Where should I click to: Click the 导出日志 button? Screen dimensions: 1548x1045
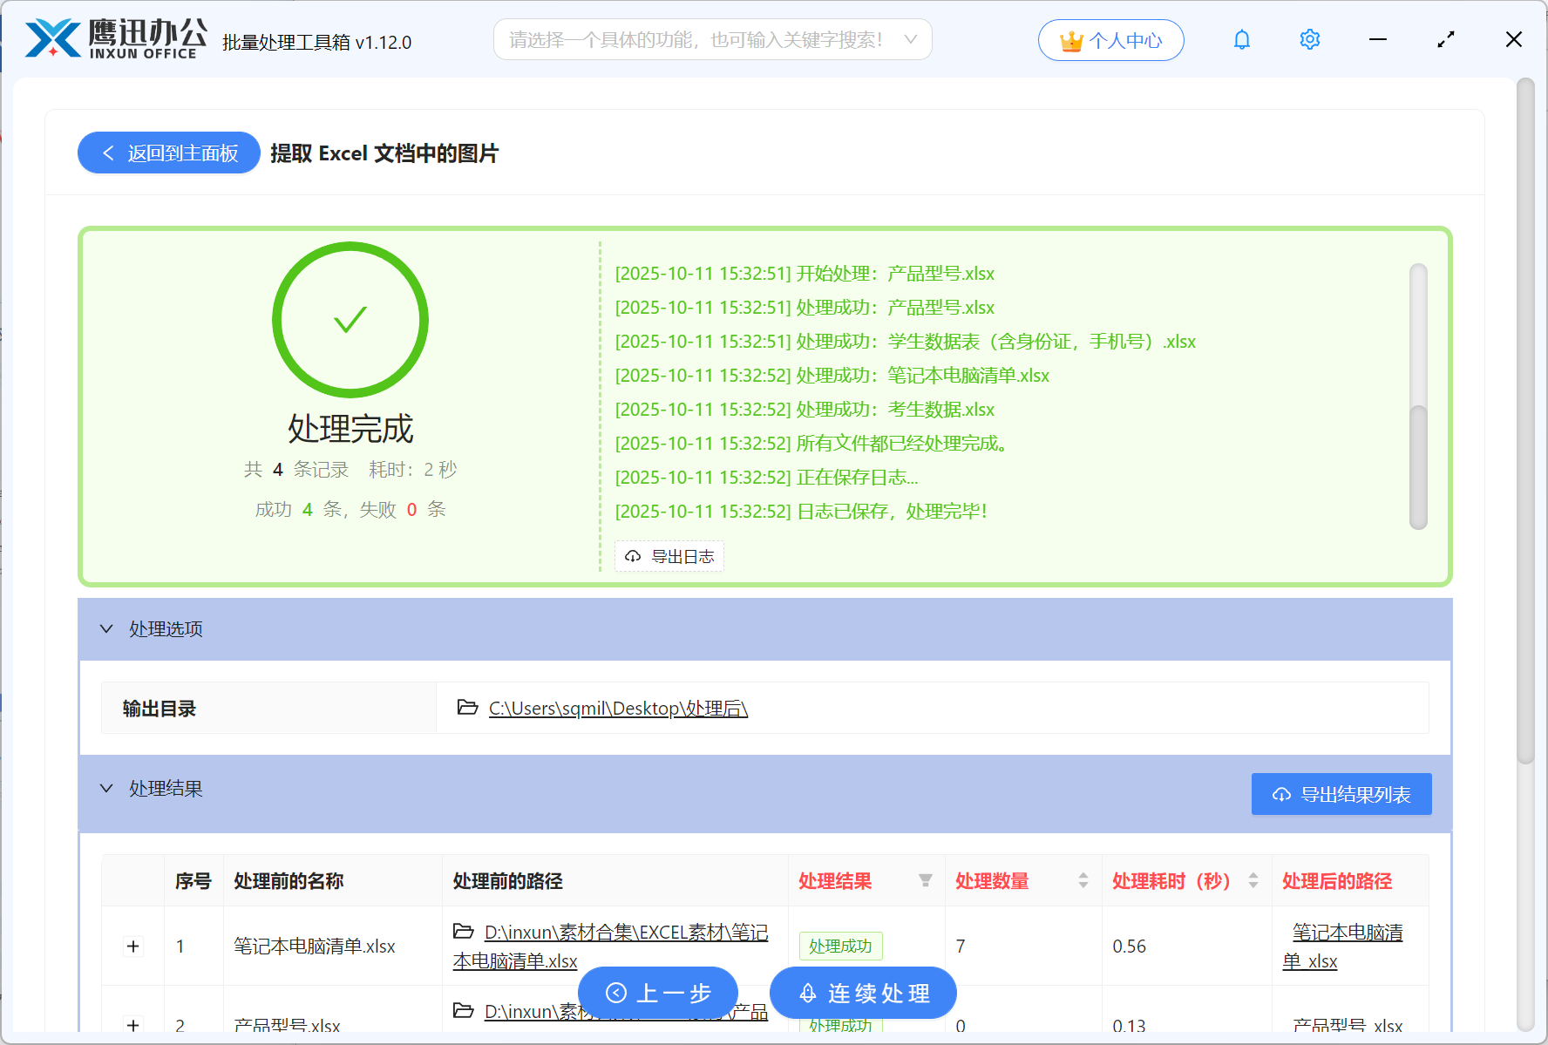coord(669,556)
